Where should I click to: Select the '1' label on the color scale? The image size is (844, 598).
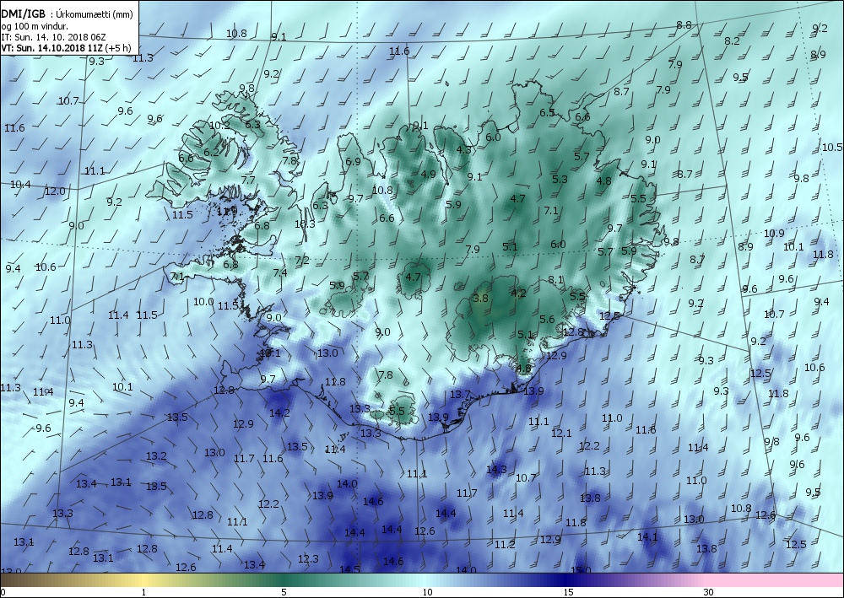pos(143,592)
